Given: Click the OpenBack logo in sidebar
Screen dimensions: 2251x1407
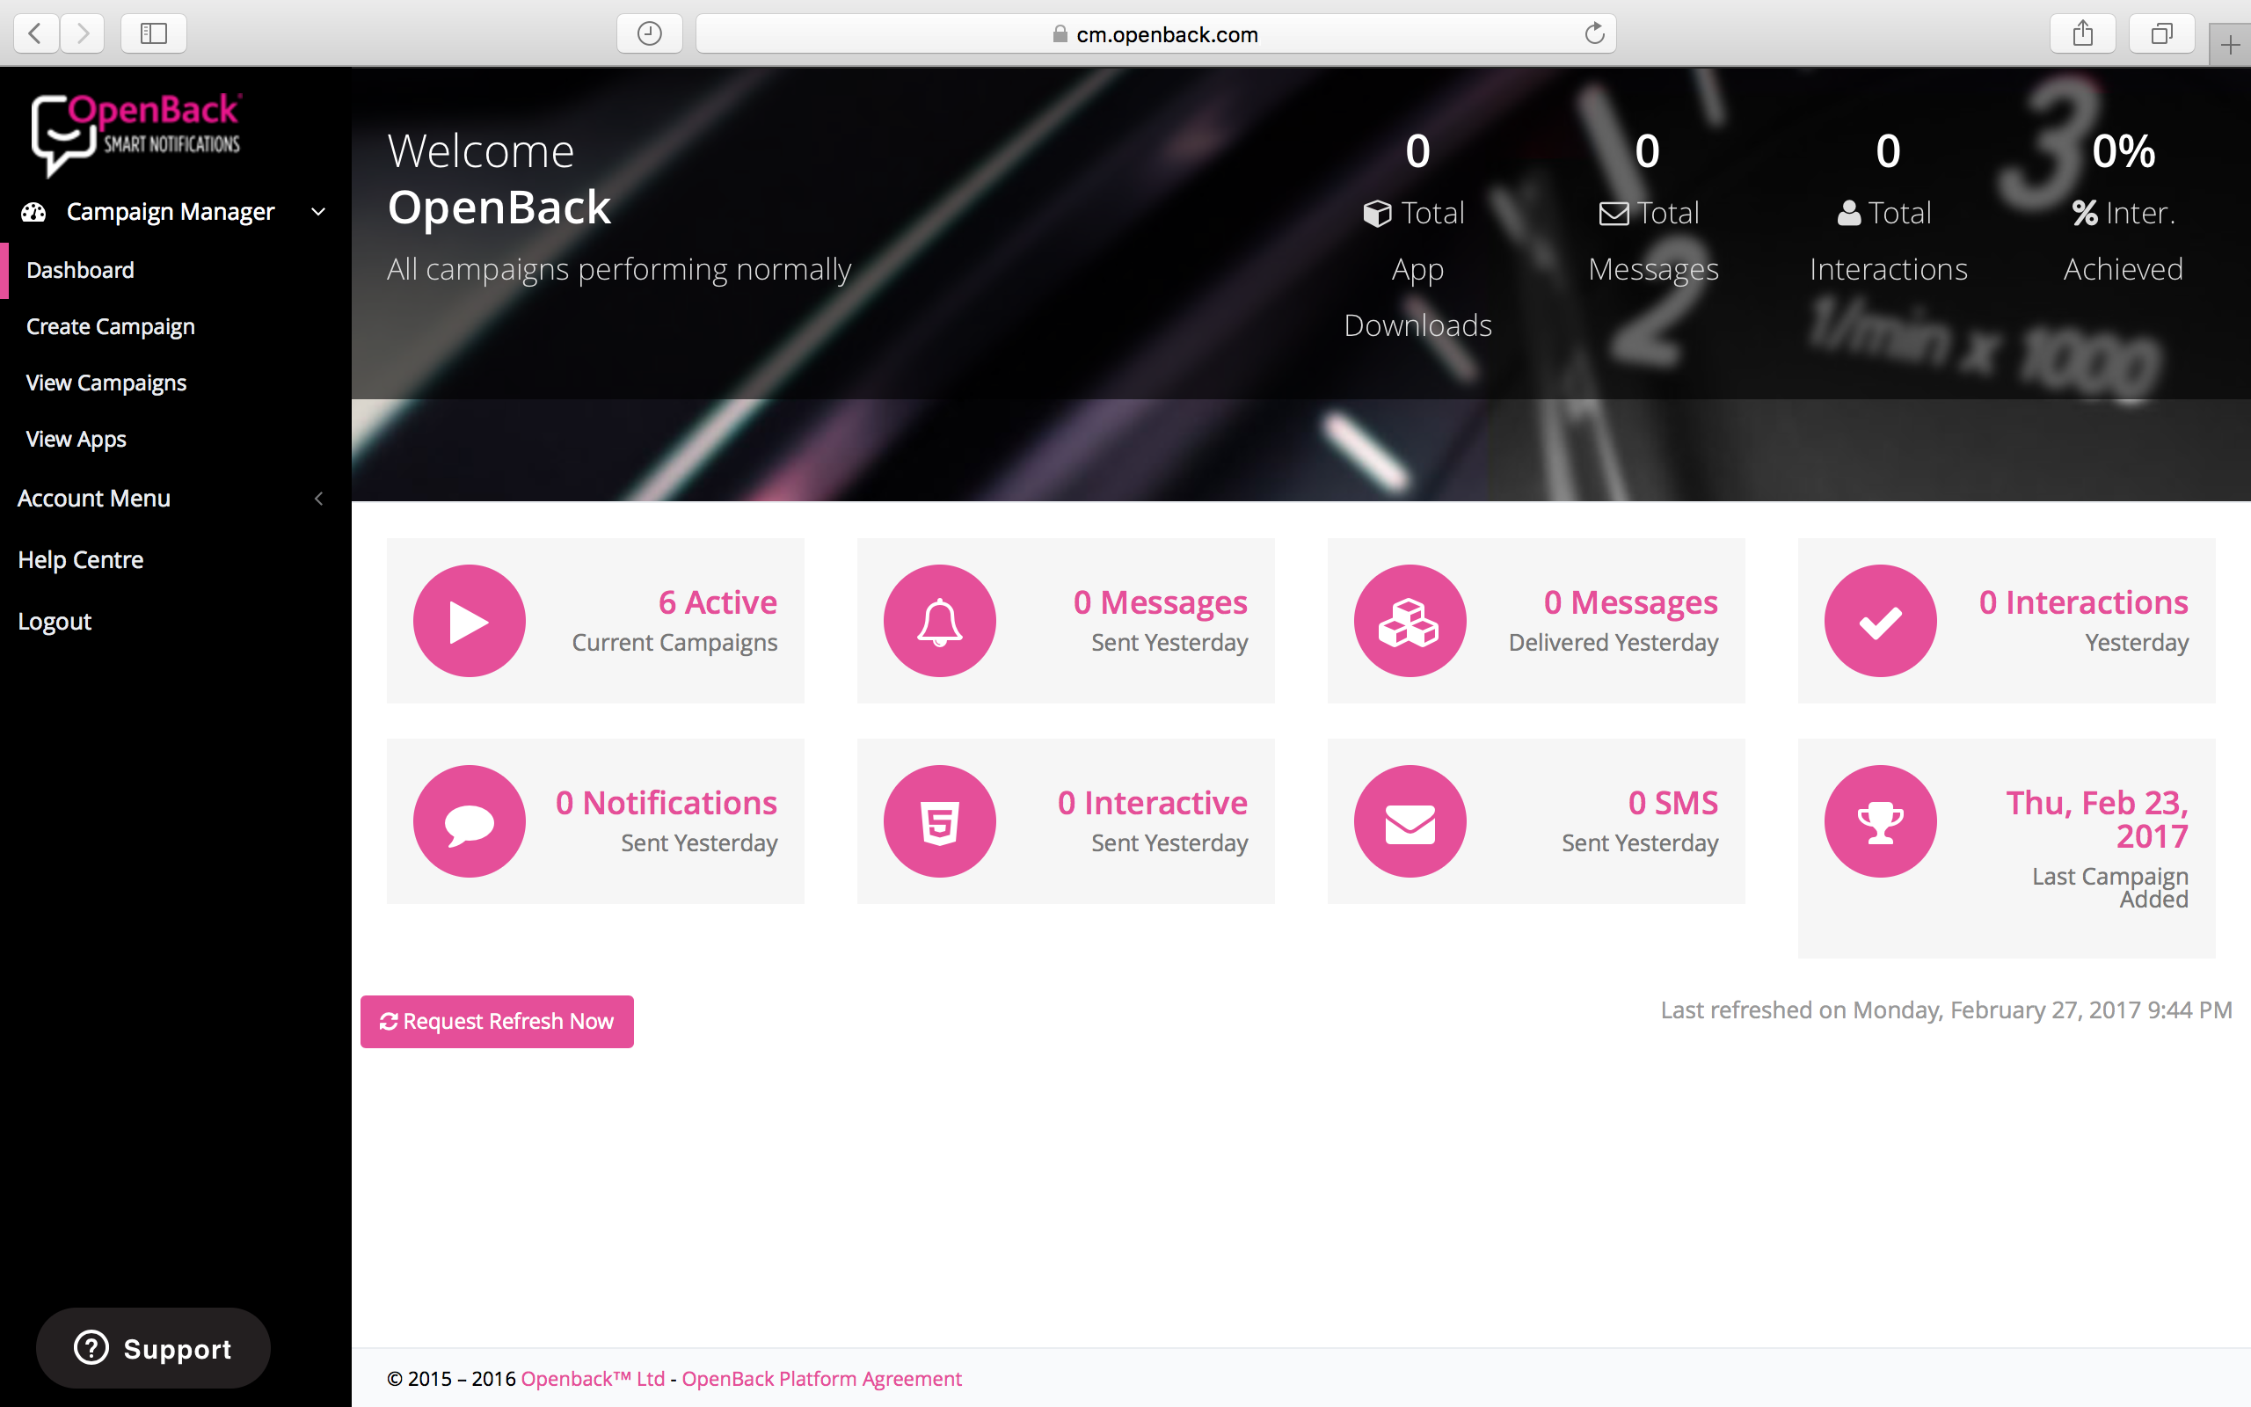Looking at the screenshot, I should (137, 133).
